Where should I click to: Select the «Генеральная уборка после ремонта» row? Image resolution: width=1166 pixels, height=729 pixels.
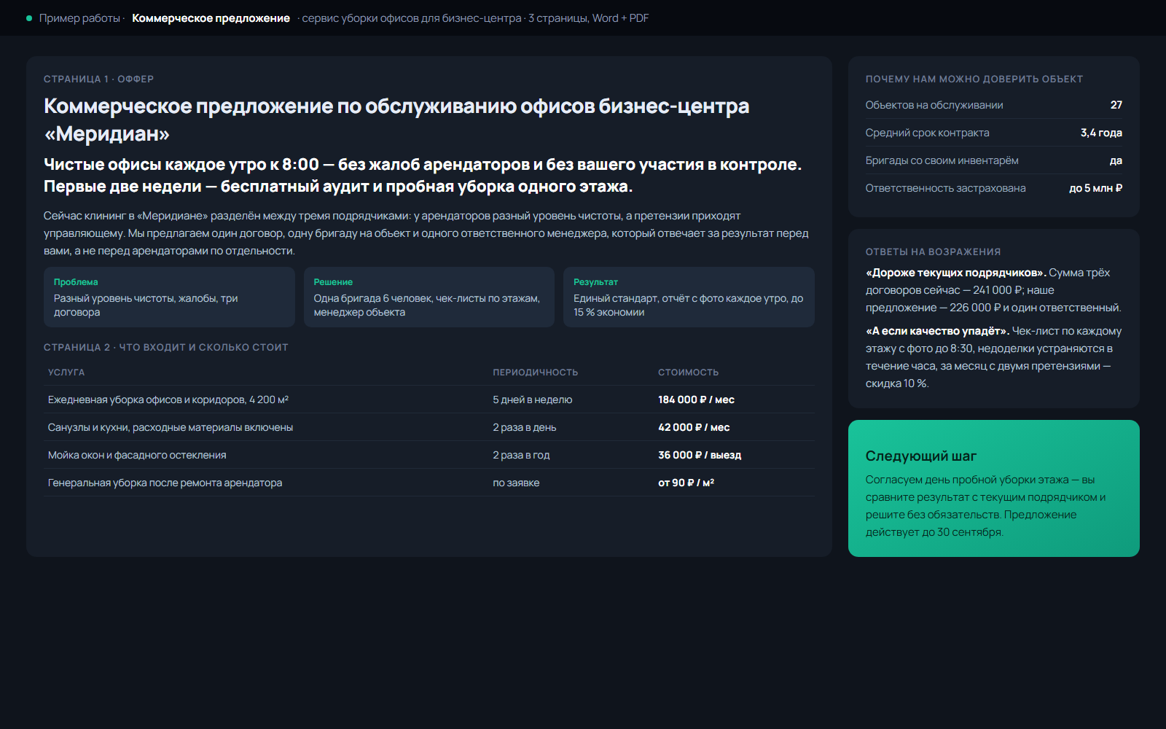tap(429, 483)
